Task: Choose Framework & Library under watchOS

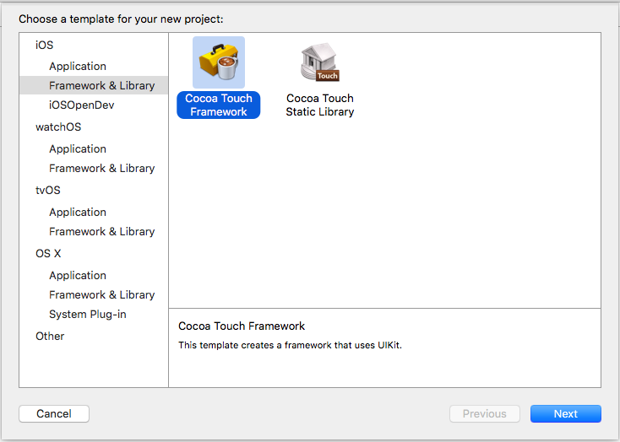Action: pyautogui.click(x=101, y=168)
